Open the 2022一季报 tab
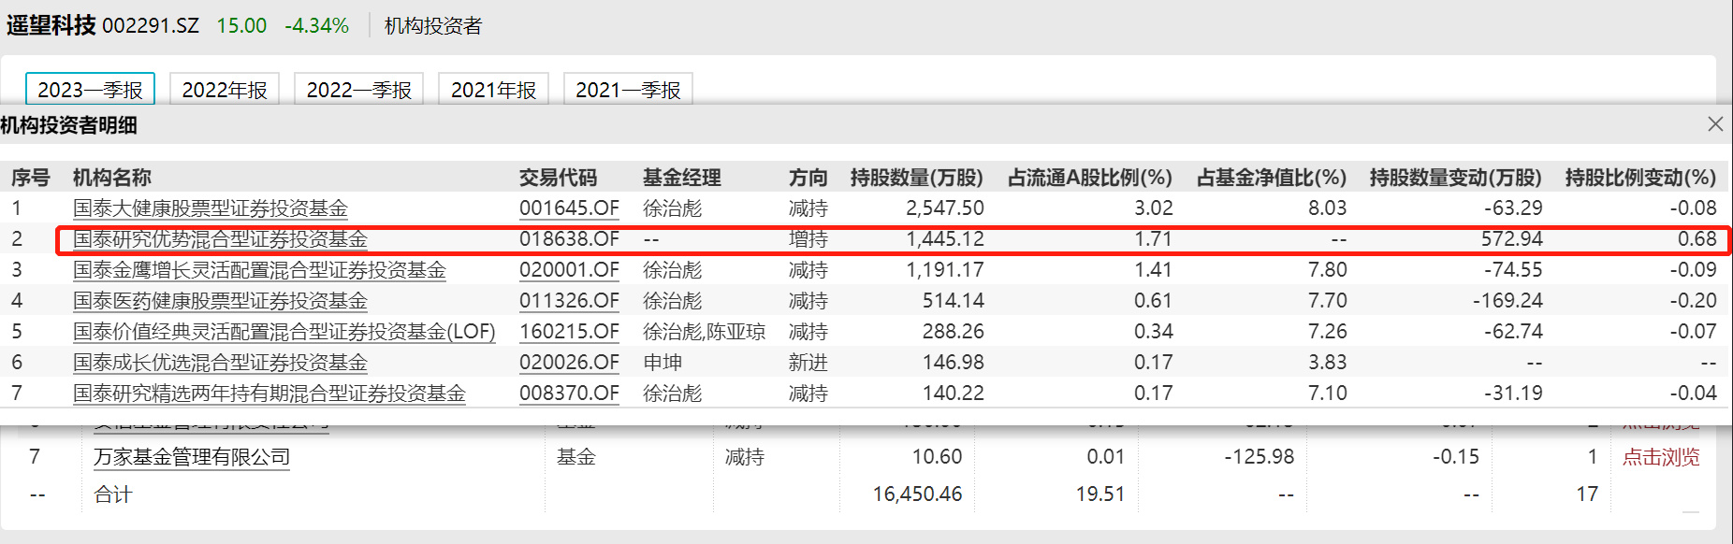This screenshot has width=1733, height=544. 358,90
